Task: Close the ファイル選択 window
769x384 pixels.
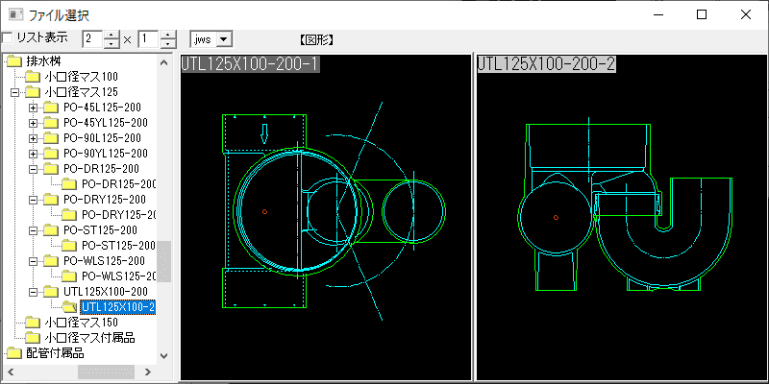Action: coord(746,14)
